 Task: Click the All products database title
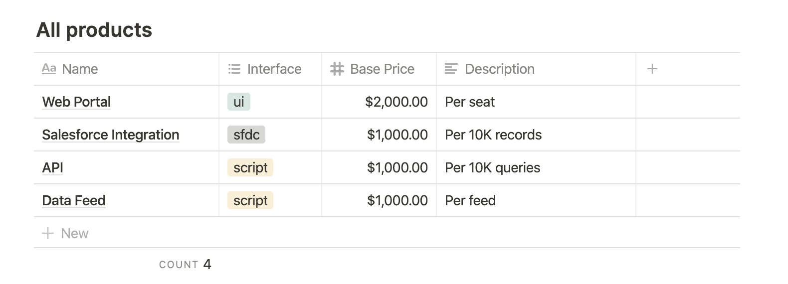pyautogui.click(x=94, y=30)
